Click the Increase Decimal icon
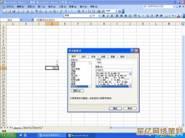 coord(147,16)
